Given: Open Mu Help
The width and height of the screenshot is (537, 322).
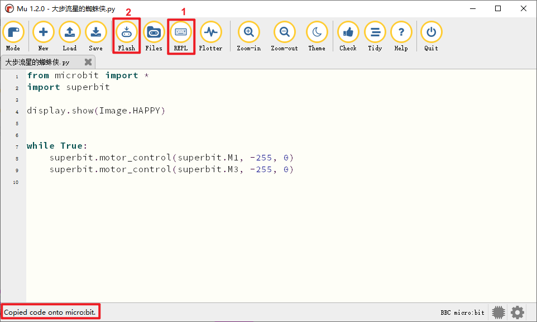Looking at the screenshot, I should point(401,36).
